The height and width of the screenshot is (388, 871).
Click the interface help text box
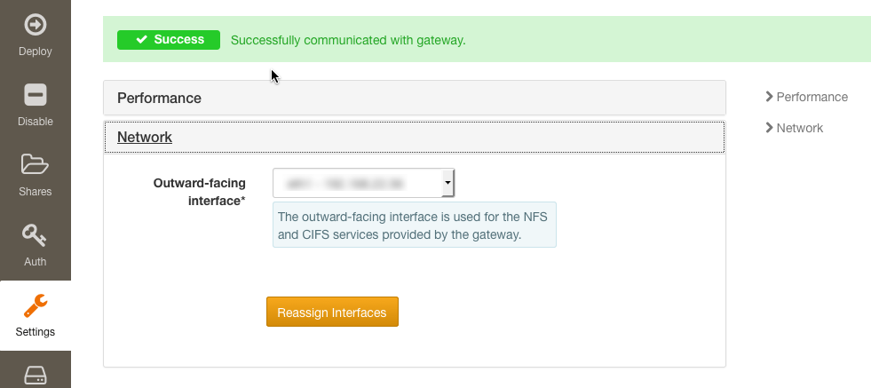[x=415, y=225]
